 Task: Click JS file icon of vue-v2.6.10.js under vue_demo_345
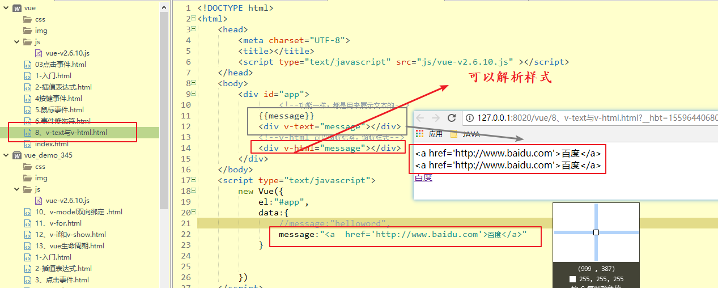click(x=39, y=201)
